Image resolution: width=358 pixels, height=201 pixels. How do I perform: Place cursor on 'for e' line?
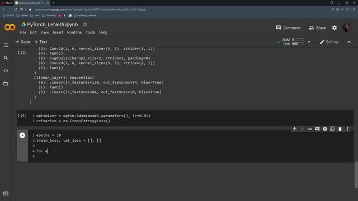(x=42, y=151)
